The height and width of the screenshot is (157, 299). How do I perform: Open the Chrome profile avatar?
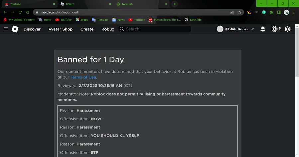point(286,12)
